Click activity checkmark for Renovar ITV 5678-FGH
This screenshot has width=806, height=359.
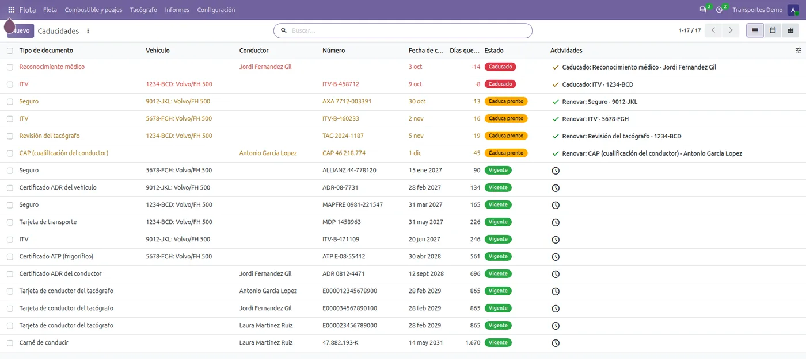point(556,119)
